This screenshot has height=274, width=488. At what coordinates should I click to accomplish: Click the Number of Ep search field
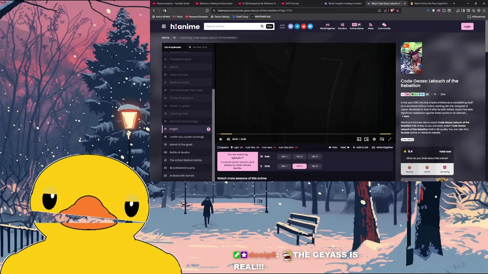[x=199, y=47]
